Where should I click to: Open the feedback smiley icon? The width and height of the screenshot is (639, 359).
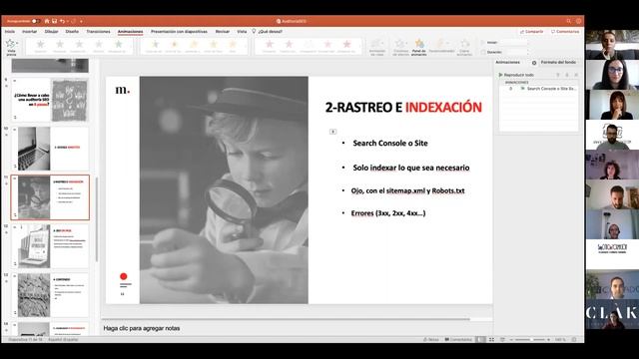click(578, 21)
